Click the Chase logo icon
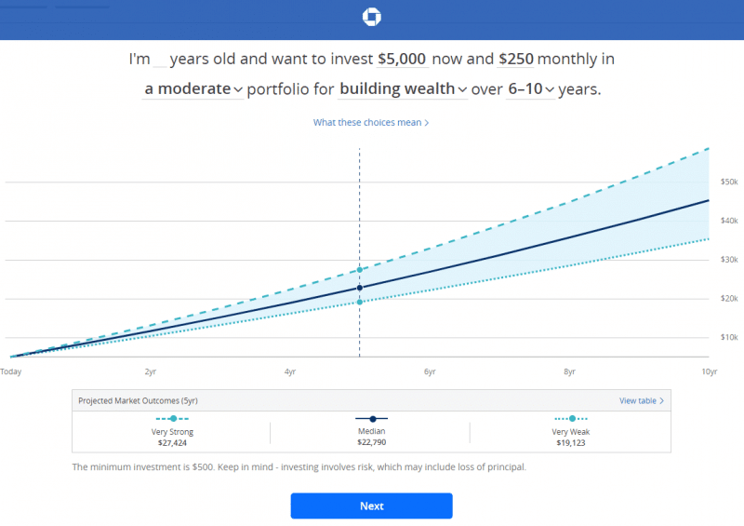Viewport: 744px width, 526px height. pos(372,19)
